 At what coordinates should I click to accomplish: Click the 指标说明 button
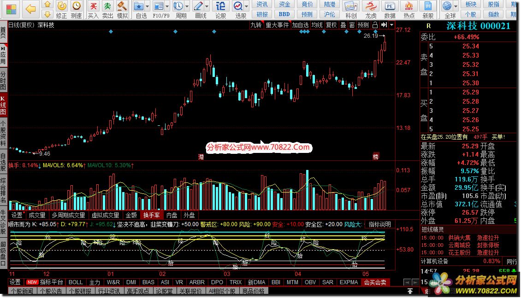tap(380, 224)
